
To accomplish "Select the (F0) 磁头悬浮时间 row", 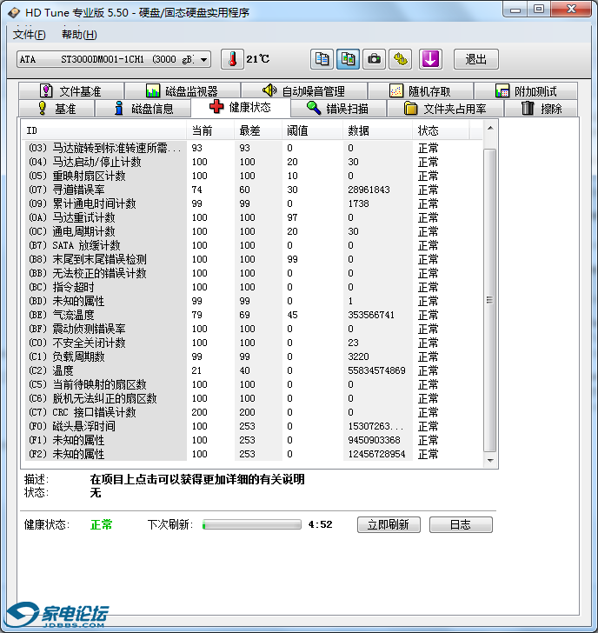I will tap(252, 426).
